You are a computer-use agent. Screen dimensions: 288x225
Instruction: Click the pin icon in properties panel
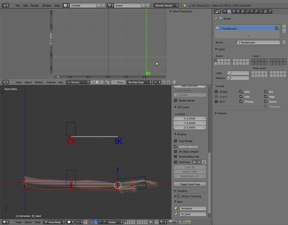216,18
